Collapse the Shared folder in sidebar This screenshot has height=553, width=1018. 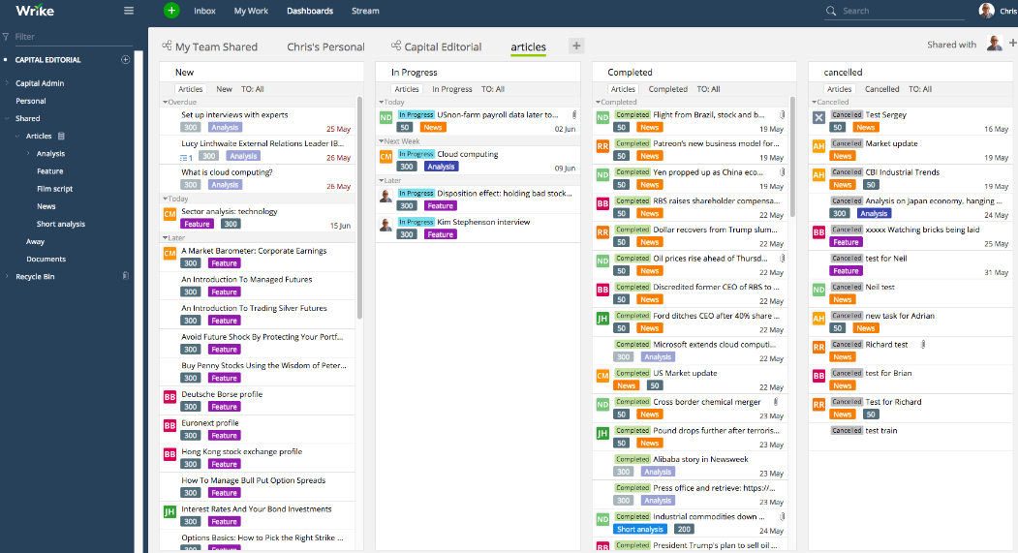[x=7, y=118]
